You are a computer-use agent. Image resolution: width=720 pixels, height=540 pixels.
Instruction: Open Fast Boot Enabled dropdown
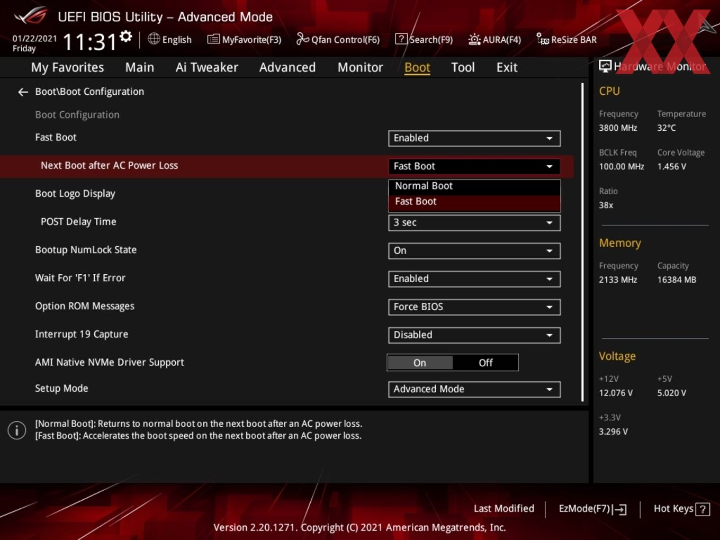(x=474, y=138)
